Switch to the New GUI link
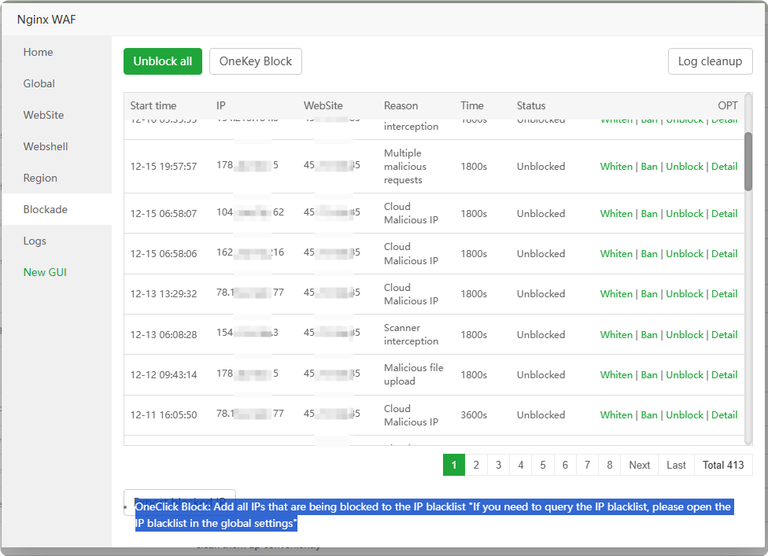Image resolution: width=768 pixels, height=556 pixels. click(x=45, y=272)
